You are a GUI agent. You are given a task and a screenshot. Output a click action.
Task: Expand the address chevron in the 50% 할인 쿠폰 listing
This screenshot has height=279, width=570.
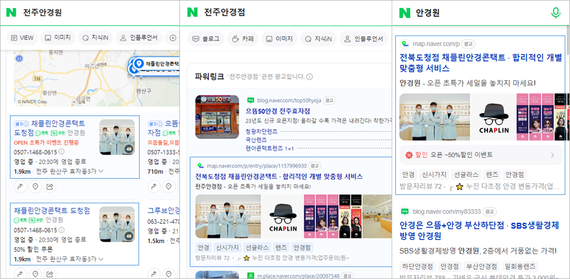coord(100,259)
